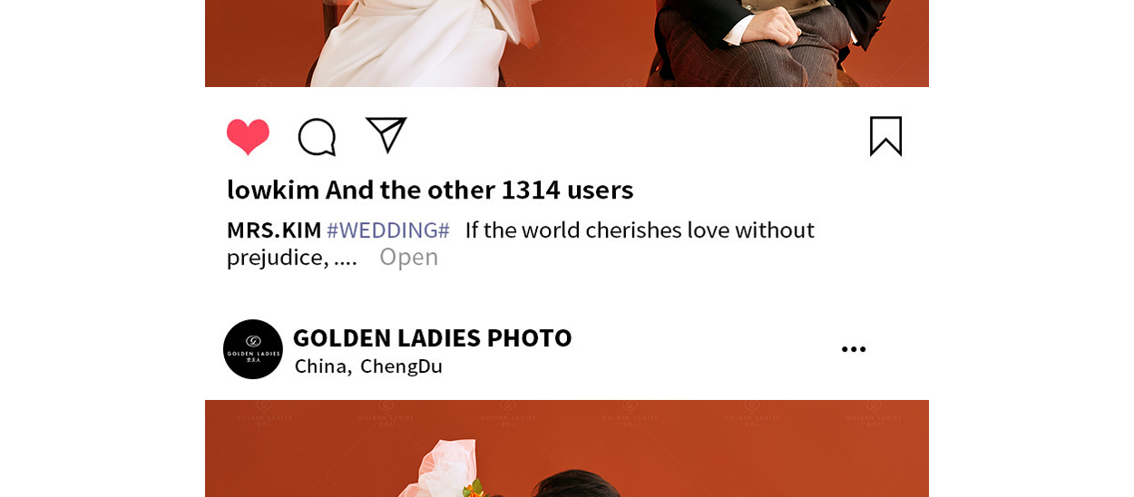Select the #WEDDING# hashtag

[x=388, y=229]
